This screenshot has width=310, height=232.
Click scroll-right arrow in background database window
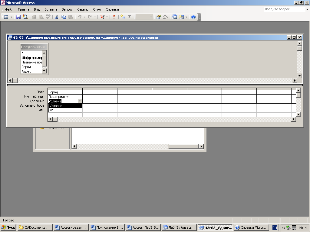point(201,147)
